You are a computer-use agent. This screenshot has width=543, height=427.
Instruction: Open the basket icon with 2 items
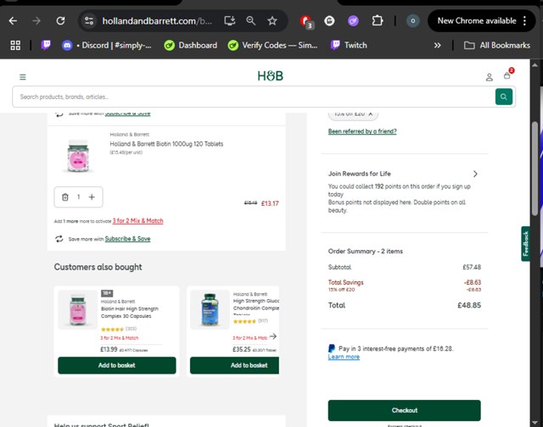coord(507,75)
